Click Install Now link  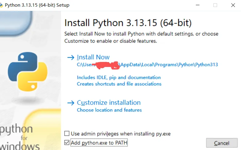click(x=93, y=57)
